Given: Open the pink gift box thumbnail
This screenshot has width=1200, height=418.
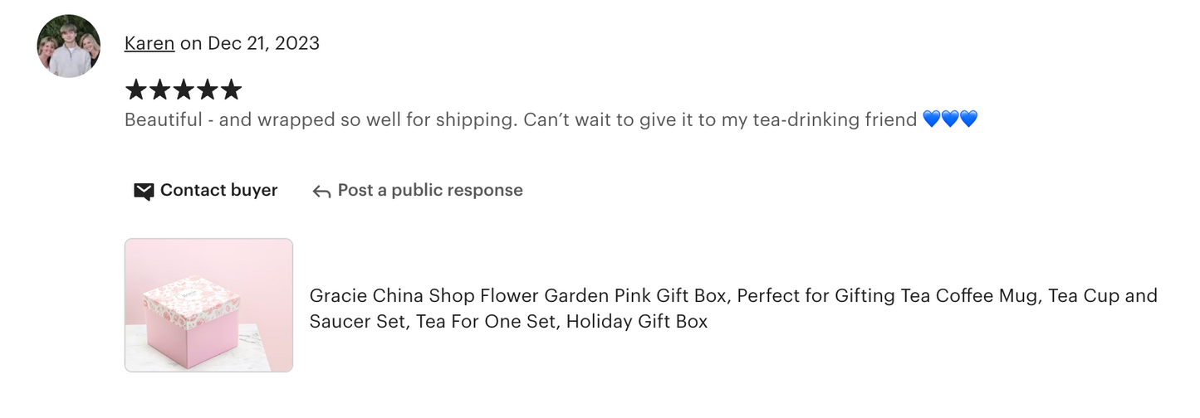Looking at the screenshot, I should pos(208,305).
